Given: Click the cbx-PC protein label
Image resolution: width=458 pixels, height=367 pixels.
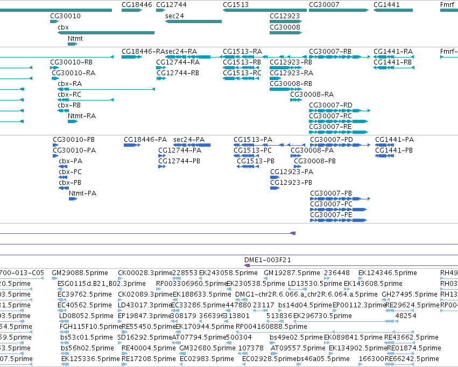Looking at the screenshot, I should point(70,172).
